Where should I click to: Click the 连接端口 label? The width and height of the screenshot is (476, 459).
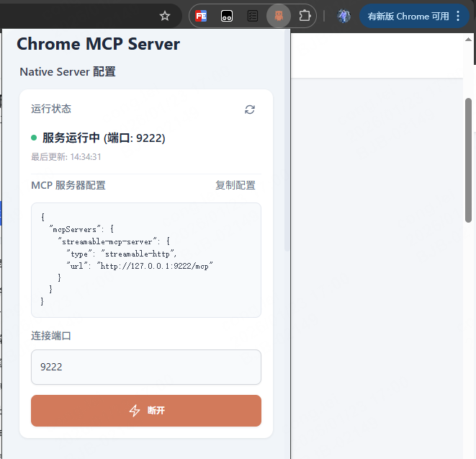tap(51, 336)
